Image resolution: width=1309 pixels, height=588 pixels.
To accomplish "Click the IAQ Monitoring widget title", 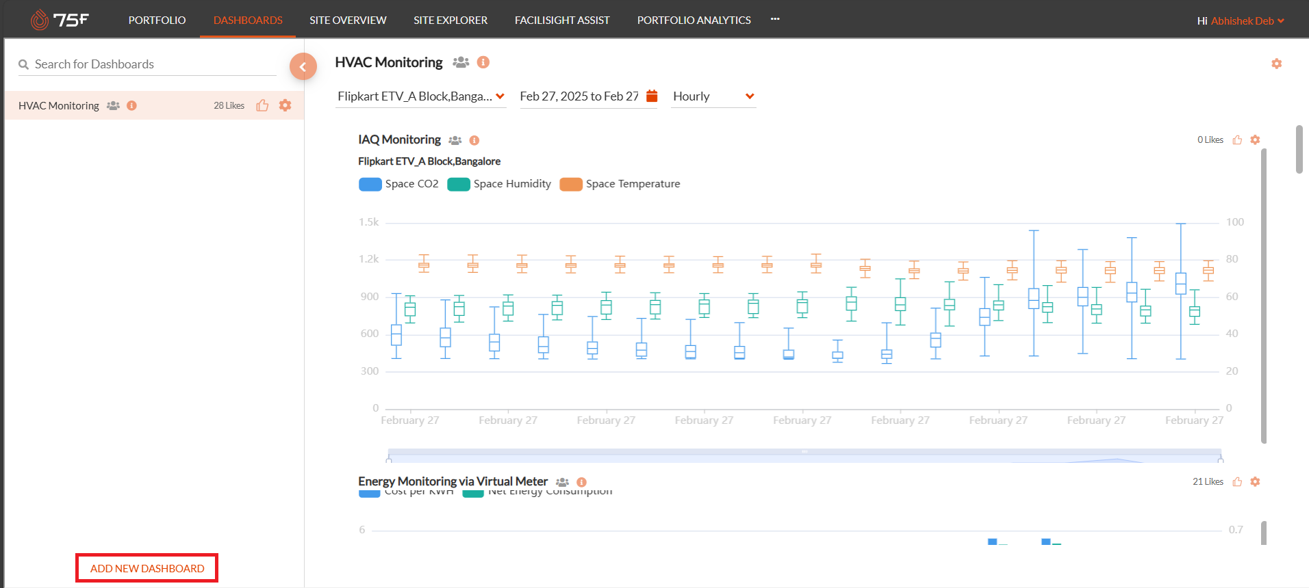I will pyautogui.click(x=399, y=139).
